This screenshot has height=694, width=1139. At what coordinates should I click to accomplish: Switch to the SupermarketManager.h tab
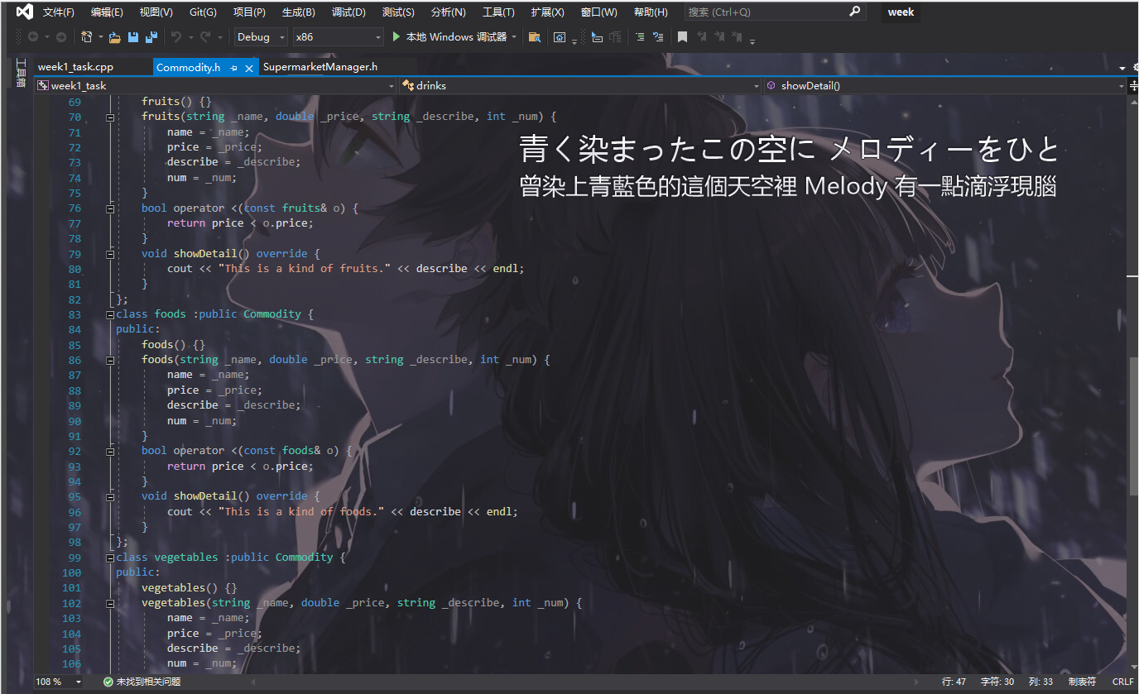point(320,67)
